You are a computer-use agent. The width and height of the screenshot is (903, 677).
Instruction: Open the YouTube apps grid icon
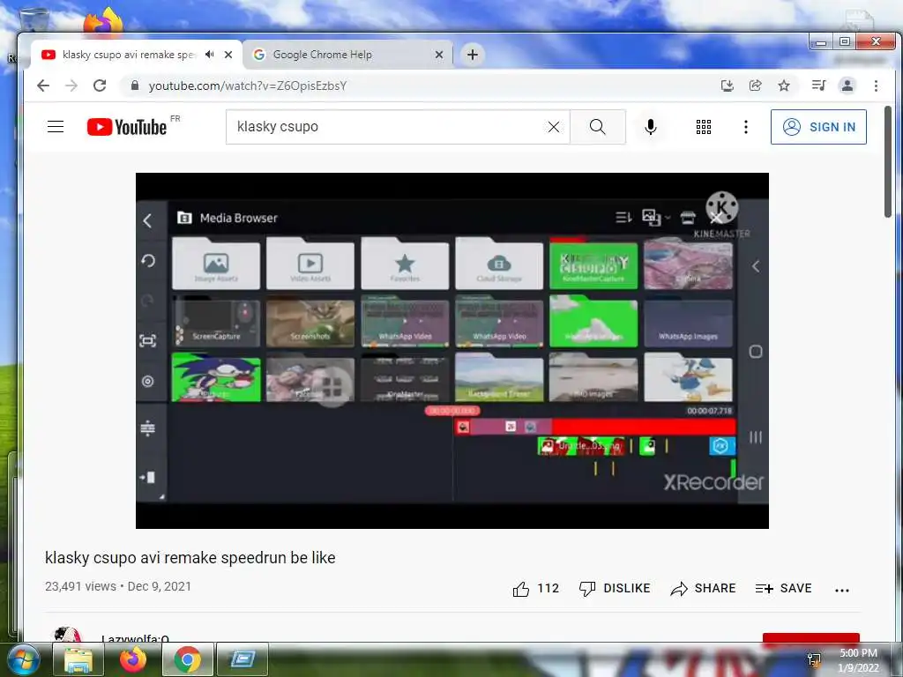(703, 127)
